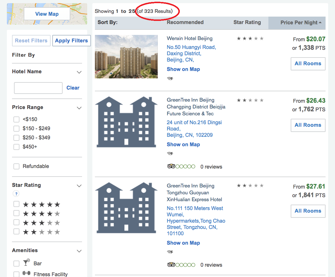Click the Fitness Facility dumbbell icon
This screenshot has width=335, height=277.
pos(26,273)
